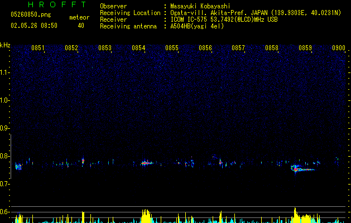The image size is (351, 223).
Task: Click the bright echo spot after 0852
Action: click(83, 161)
